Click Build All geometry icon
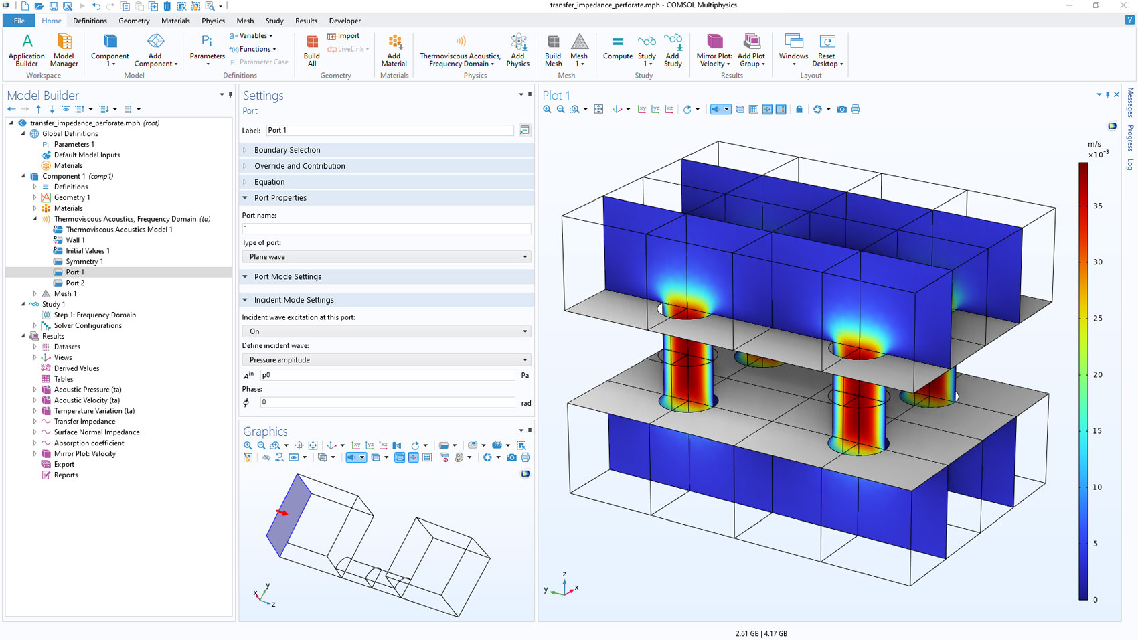Screen dimensions: 1138x640 [312, 50]
